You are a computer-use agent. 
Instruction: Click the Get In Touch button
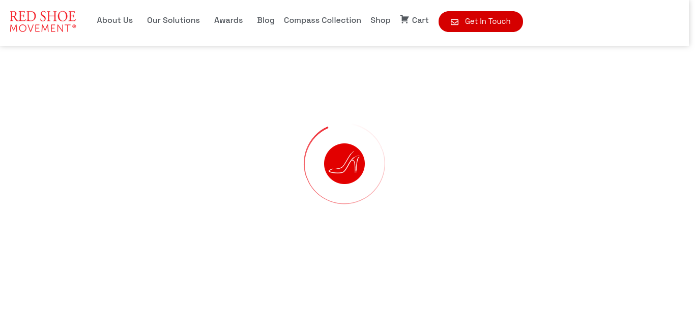point(481,21)
